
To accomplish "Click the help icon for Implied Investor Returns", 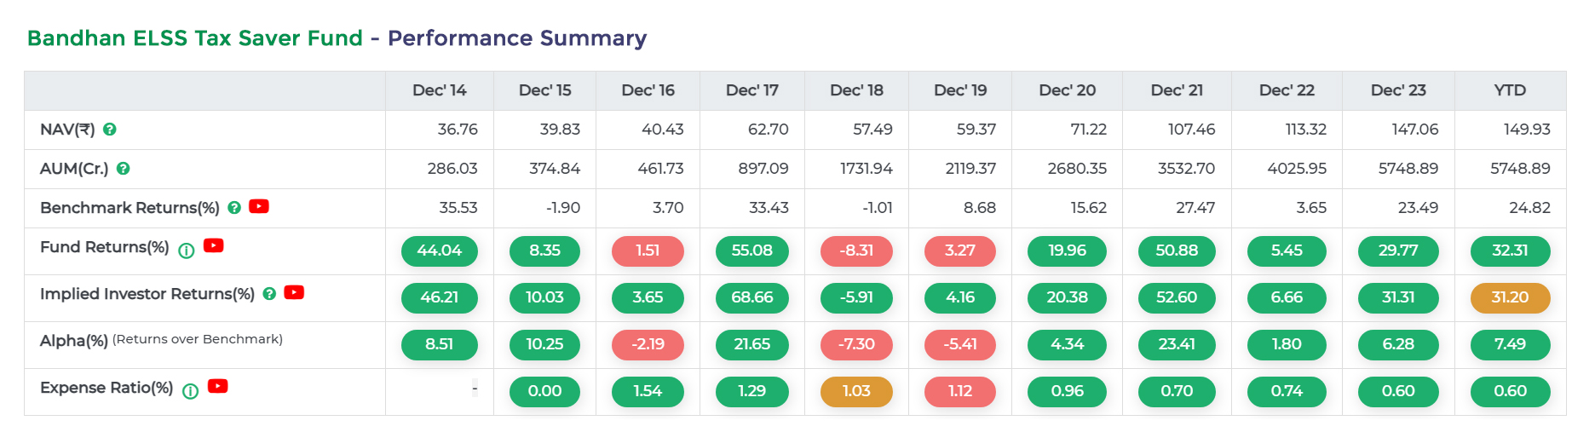I will (x=269, y=294).
